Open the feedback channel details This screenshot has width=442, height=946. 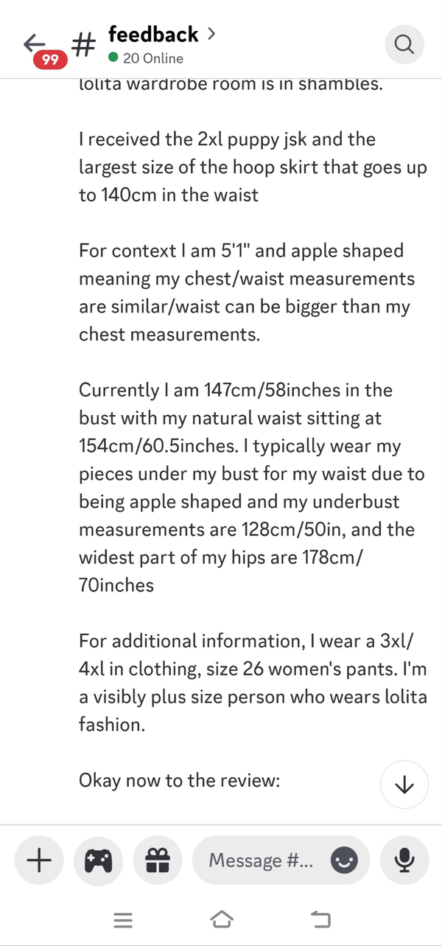point(153,34)
